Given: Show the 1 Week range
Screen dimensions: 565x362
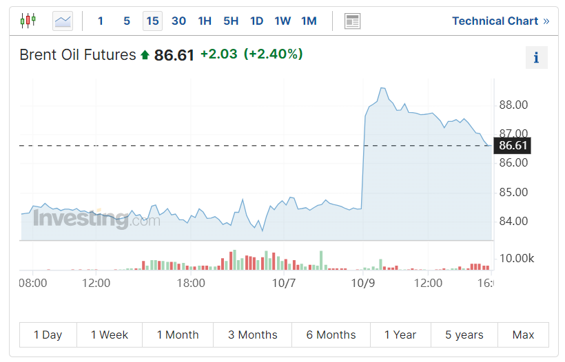Looking at the screenshot, I should [x=110, y=335].
